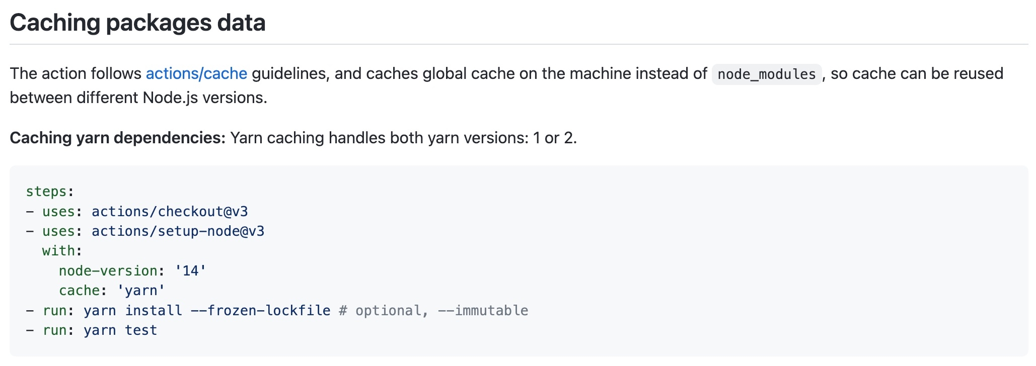Screen dimensions: 1036x366
Task: Click "actions/setup-node@v3" in the code block
Action: [178, 231]
